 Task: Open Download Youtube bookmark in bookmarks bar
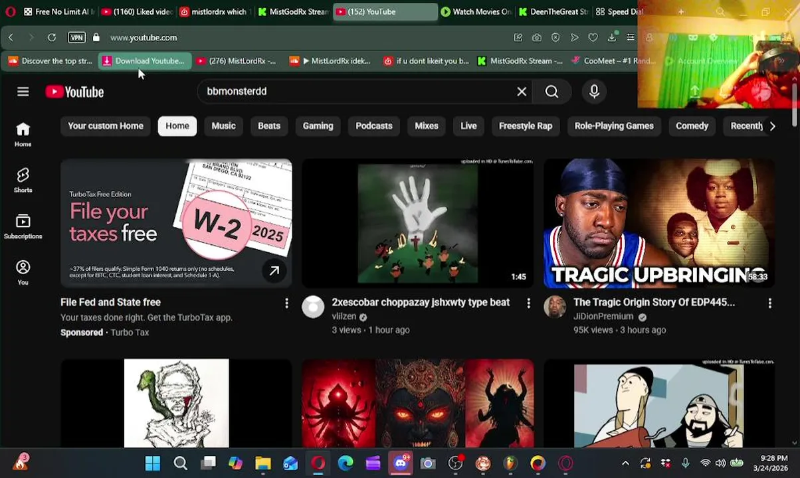pos(144,60)
